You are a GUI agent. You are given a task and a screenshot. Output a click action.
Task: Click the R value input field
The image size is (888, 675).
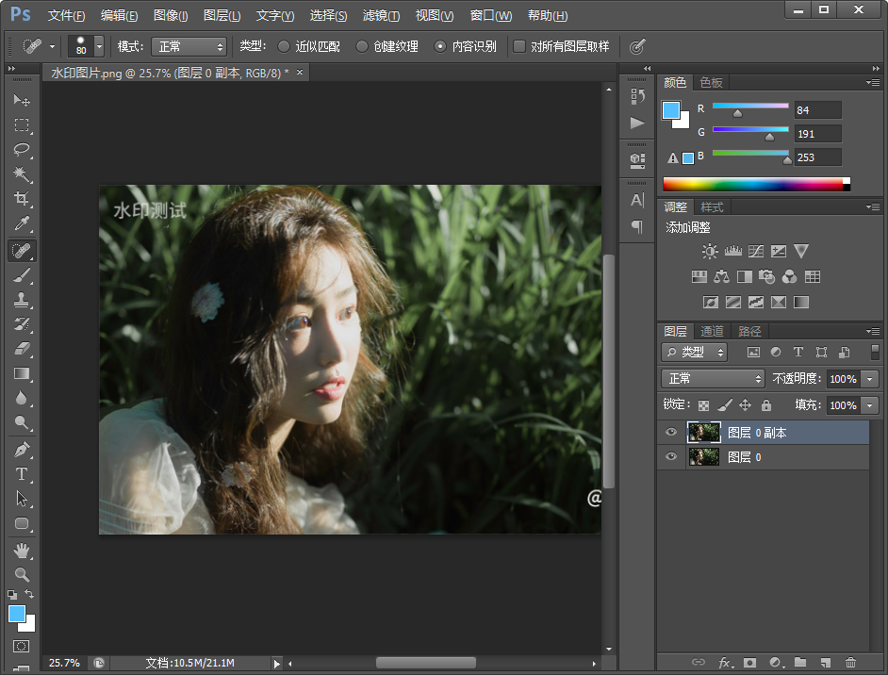pyautogui.click(x=816, y=109)
